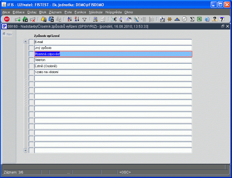Open the Akce menu
The image size is (232, 178).
(6, 12)
